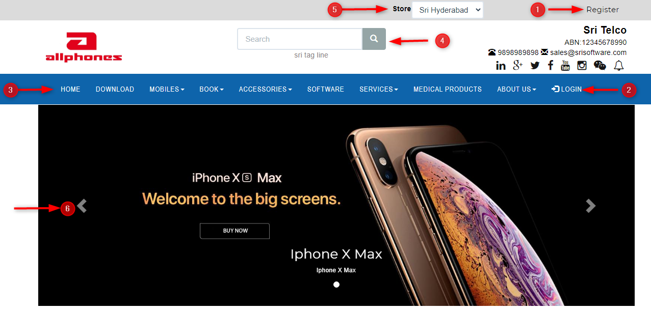The height and width of the screenshot is (311, 651).
Task: Open the Store dropdown showing Sri Hyderabad
Action: 447,10
